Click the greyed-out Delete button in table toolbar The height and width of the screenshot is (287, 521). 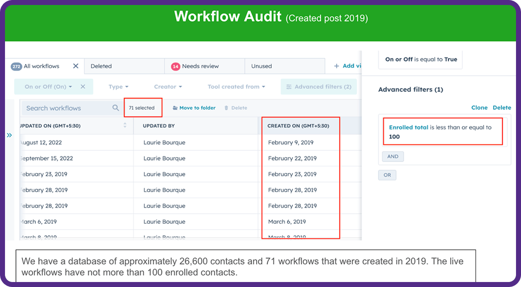pyautogui.click(x=236, y=108)
